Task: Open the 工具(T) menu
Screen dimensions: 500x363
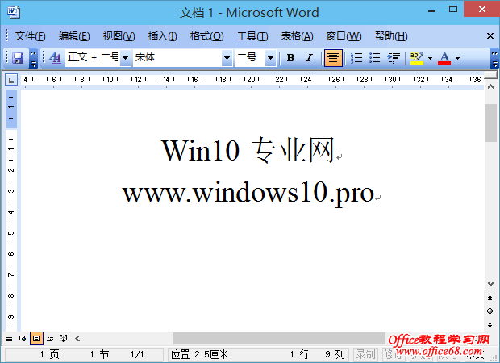Action: point(252,36)
